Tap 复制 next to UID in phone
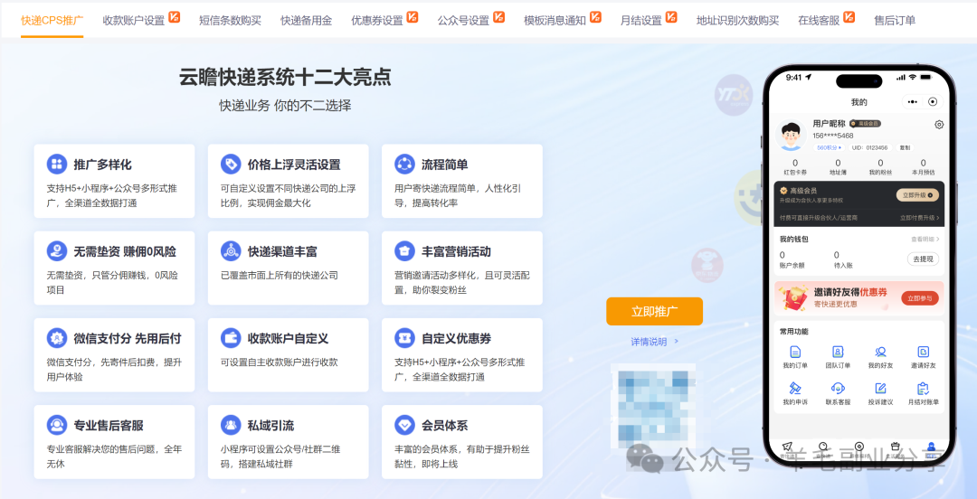 point(904,147)
